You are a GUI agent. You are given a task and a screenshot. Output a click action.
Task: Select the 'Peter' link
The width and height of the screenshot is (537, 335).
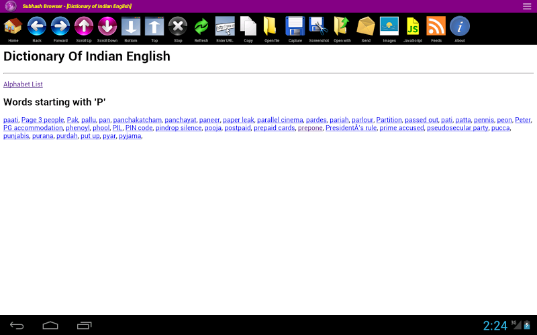click(x=523, y=120)
